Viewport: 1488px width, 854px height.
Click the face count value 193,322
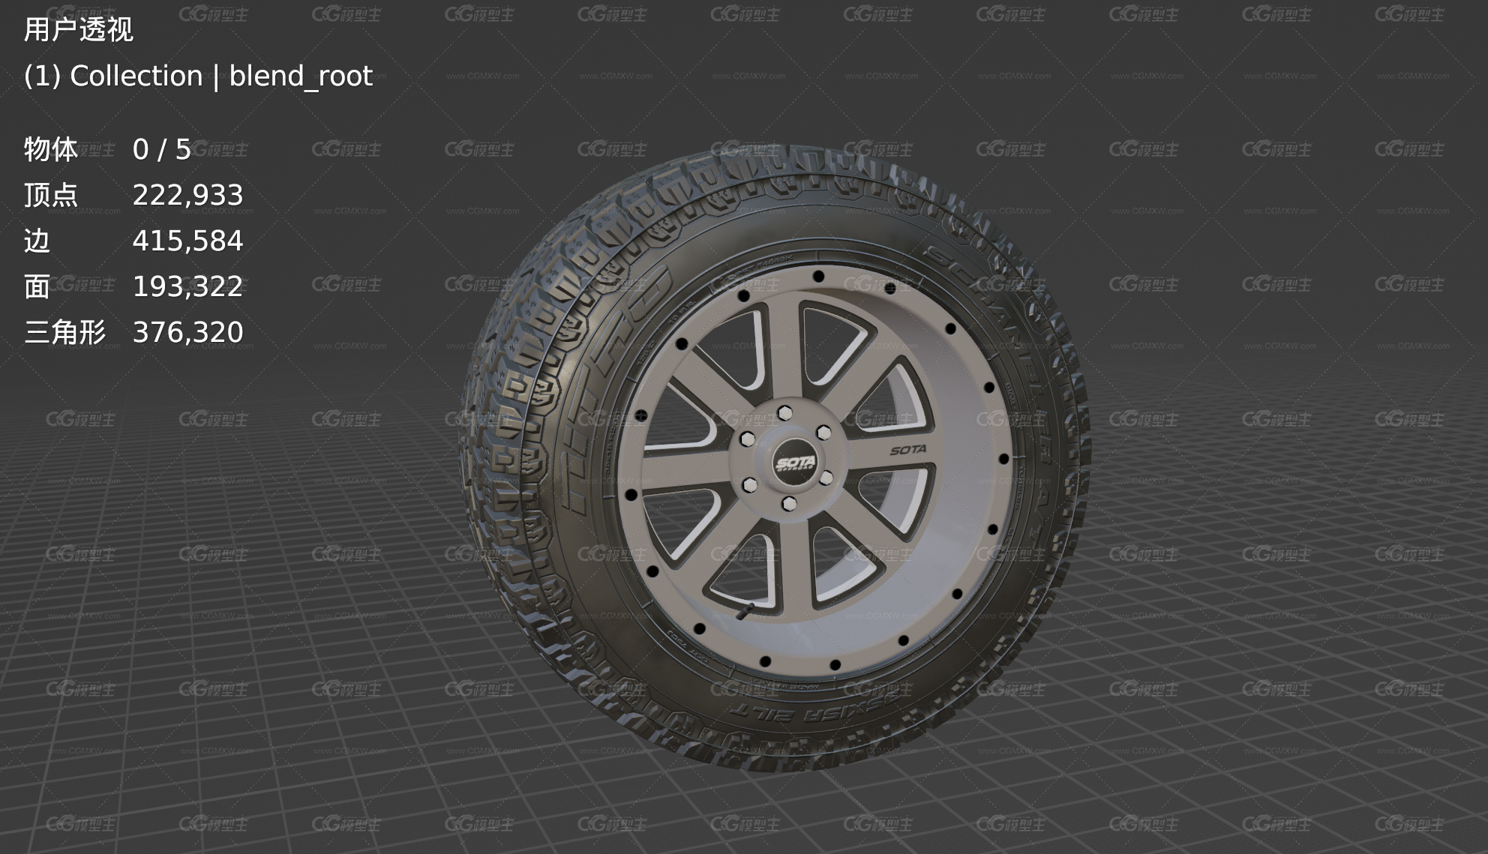coord(187,286)
